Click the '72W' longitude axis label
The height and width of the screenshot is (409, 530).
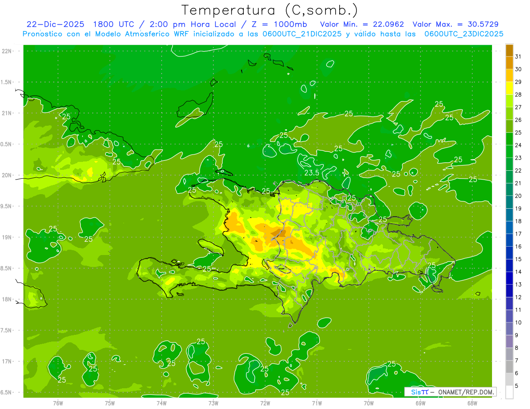(265, 403)
